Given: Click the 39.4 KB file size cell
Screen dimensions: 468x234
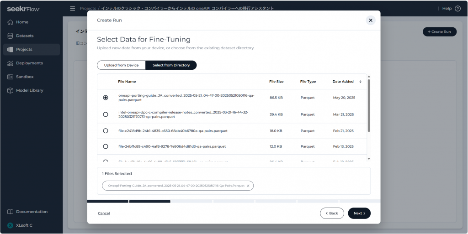Looking at the screenshot, I should tap(276, 114).
